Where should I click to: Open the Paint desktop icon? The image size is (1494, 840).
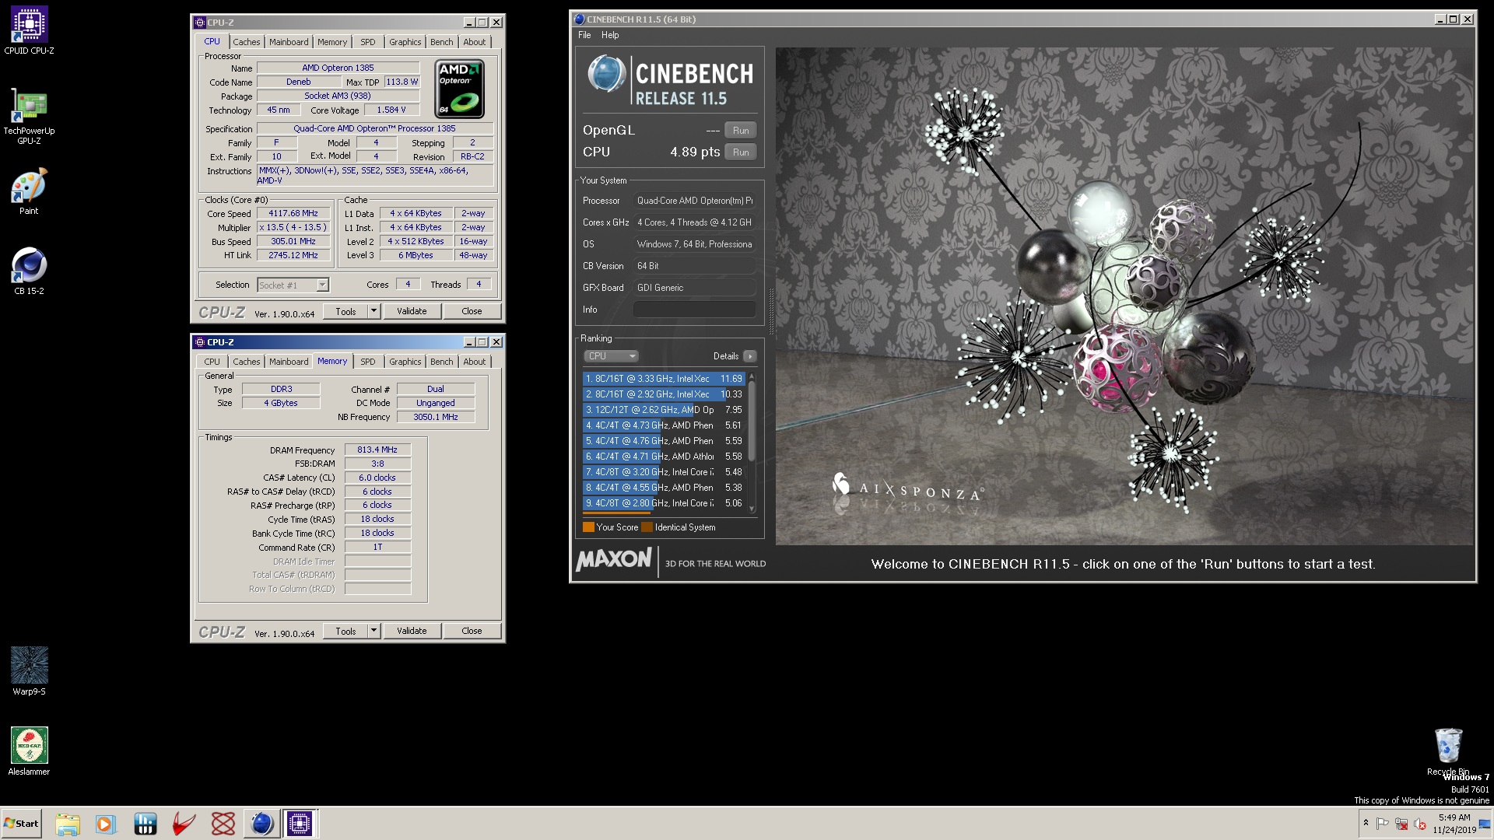(x=29, y=191)
